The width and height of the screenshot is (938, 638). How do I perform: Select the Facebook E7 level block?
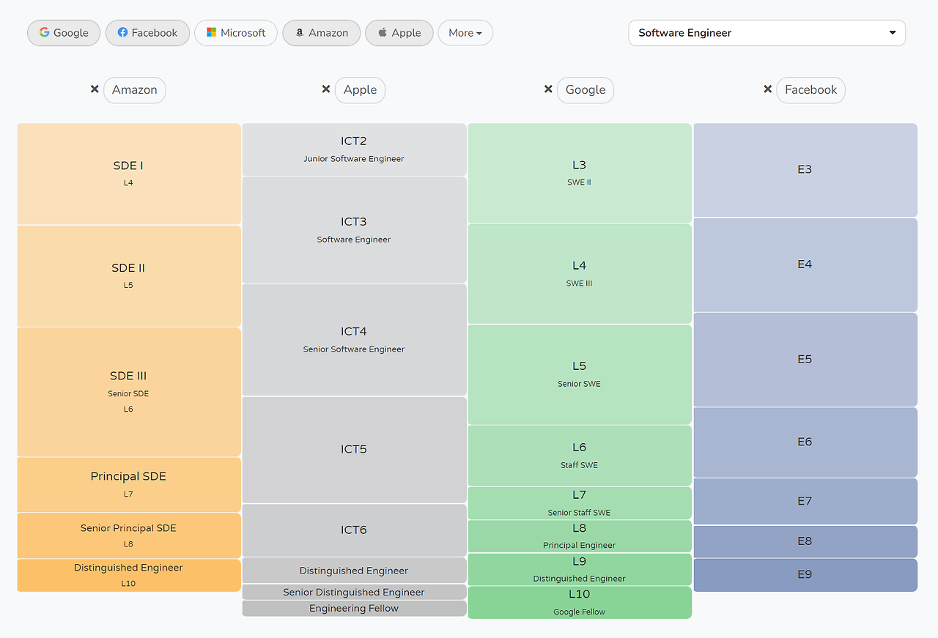pos(805,502)
